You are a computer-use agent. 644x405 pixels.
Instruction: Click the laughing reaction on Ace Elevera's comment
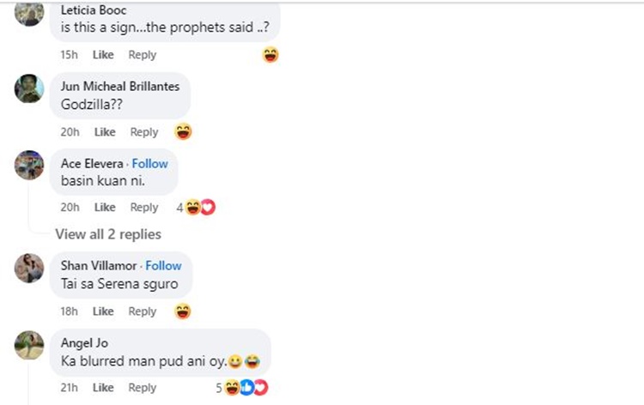tap(192, 207)
